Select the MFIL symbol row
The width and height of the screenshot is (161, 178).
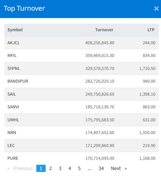pos(12,56)
